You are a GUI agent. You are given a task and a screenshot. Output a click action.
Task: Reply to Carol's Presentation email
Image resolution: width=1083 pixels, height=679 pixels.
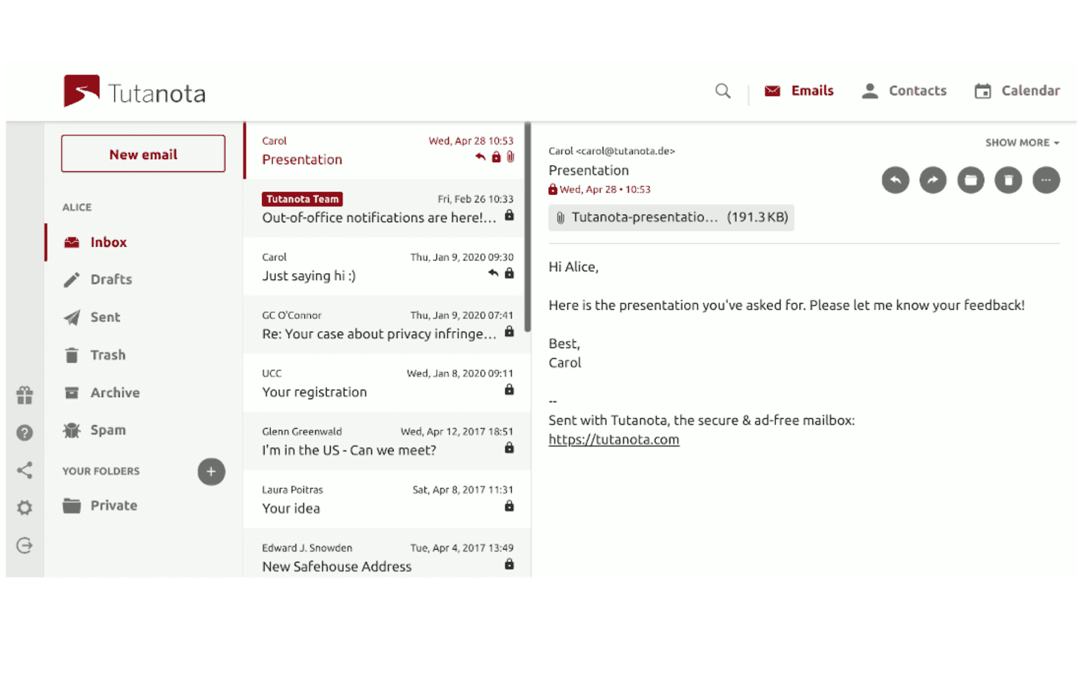tap(895, 180)
